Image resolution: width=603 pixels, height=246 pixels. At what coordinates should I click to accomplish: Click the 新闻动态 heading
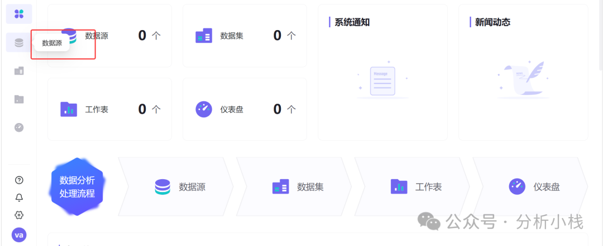(492, 22)
